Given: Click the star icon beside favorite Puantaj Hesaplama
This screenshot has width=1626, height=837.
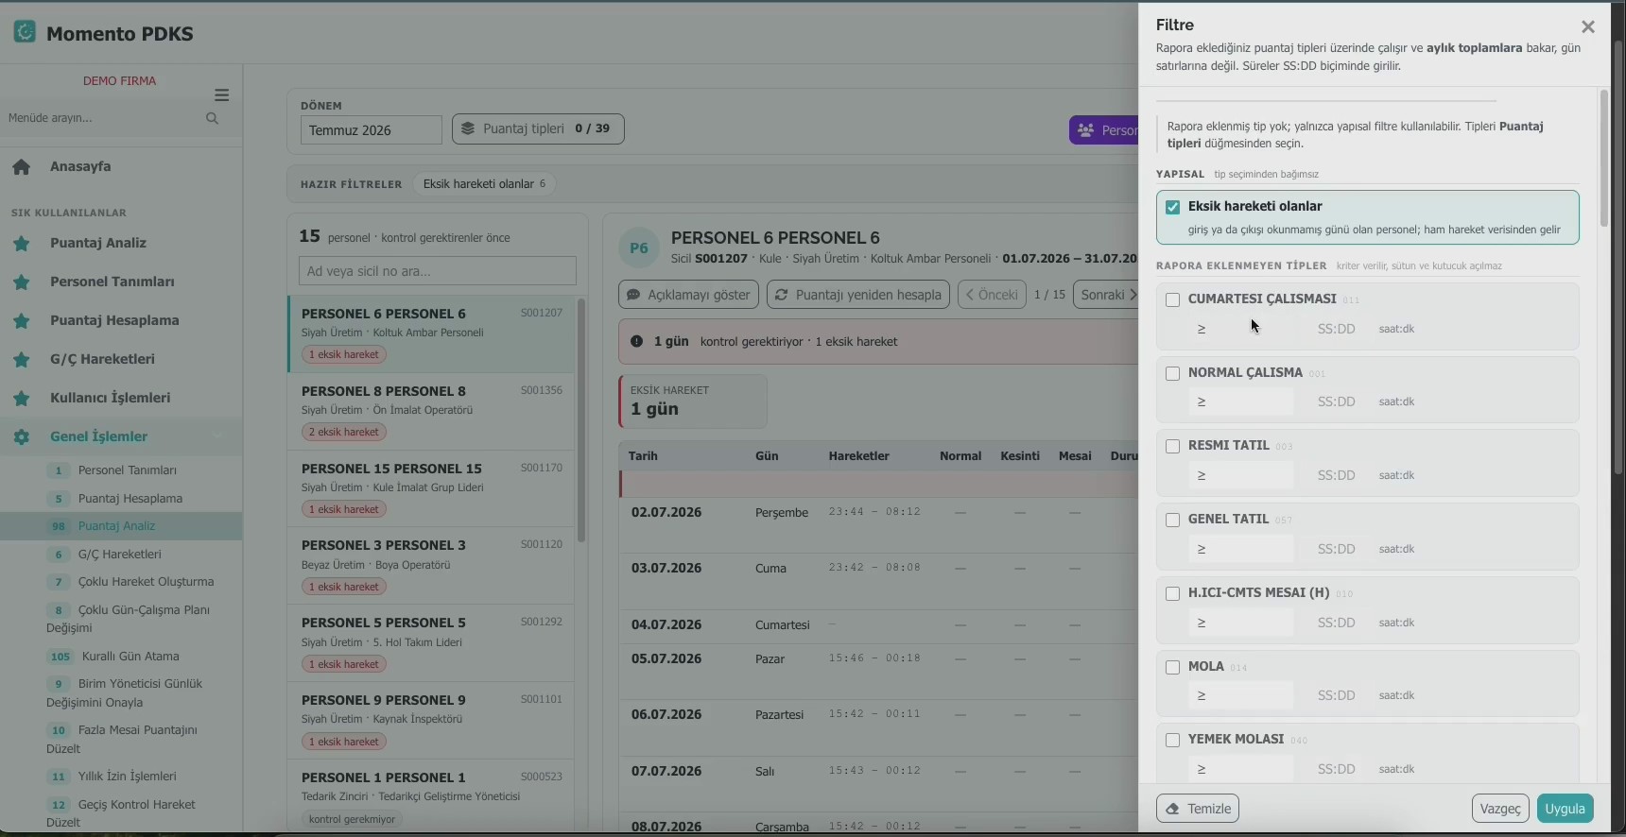Looking at the screenshot, I should [x=22, y=321].
